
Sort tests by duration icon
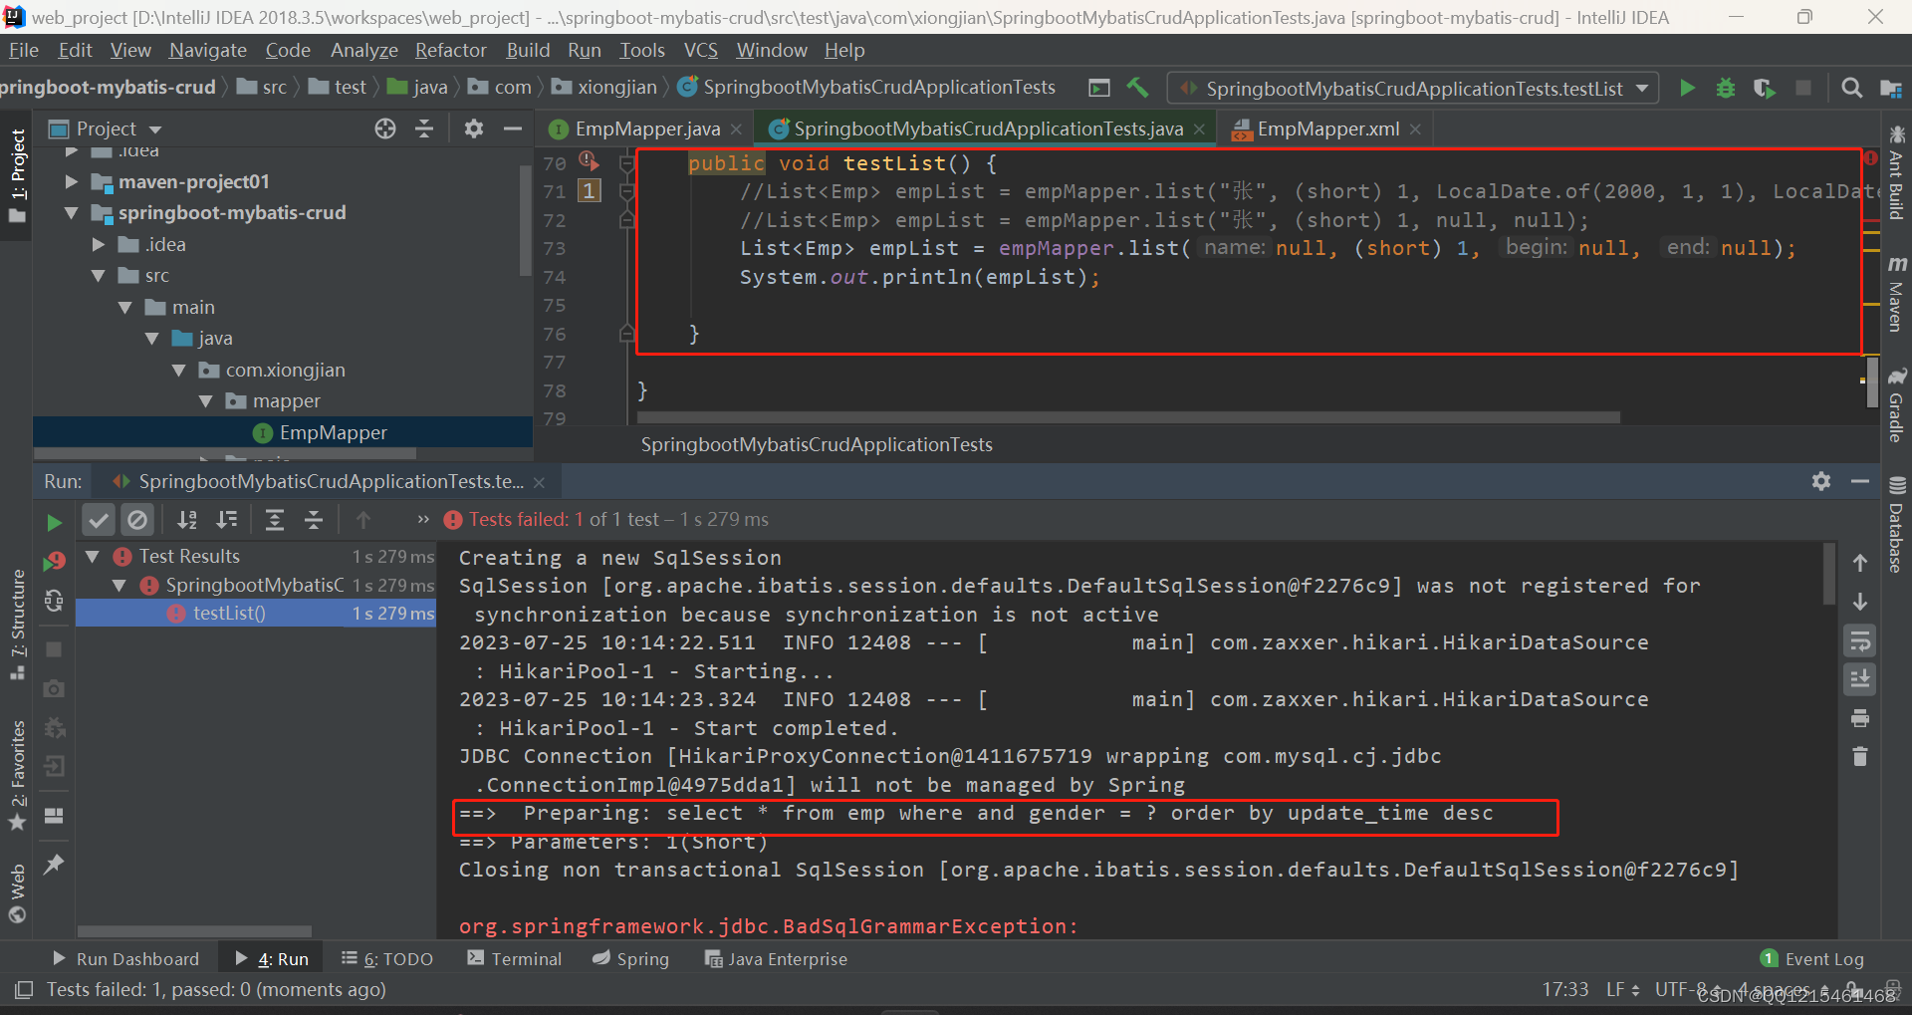tap(227, 519)
